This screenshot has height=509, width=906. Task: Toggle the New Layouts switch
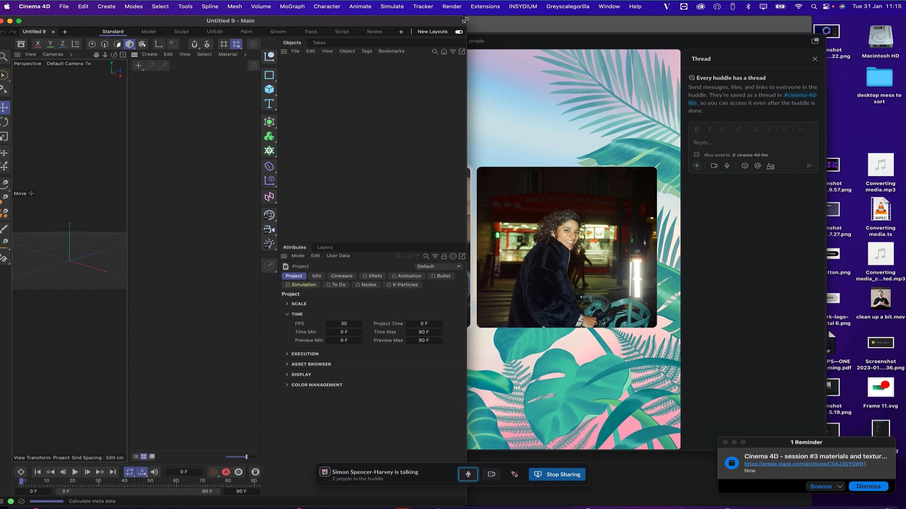tap(459, 32)
